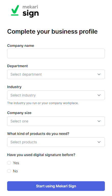This screenshot has height=196, width=112.
Task: Click the chevron arrow in Department field
Action: [99, 74]
